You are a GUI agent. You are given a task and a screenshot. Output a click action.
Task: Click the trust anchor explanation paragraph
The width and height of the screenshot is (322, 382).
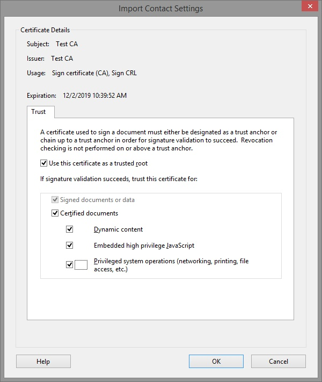tap(159, 140)
